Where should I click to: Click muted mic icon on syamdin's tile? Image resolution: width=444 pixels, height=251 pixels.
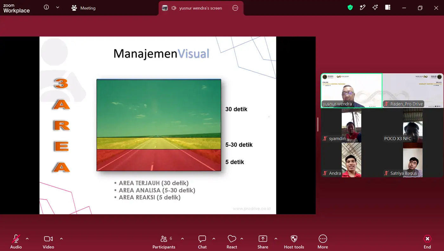tap(325, 139)
